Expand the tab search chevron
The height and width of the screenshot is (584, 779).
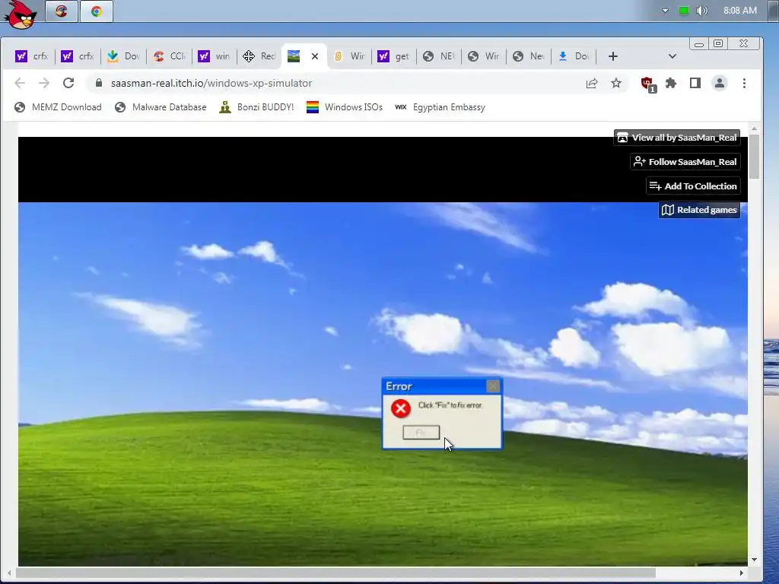[x=672, y=56]
